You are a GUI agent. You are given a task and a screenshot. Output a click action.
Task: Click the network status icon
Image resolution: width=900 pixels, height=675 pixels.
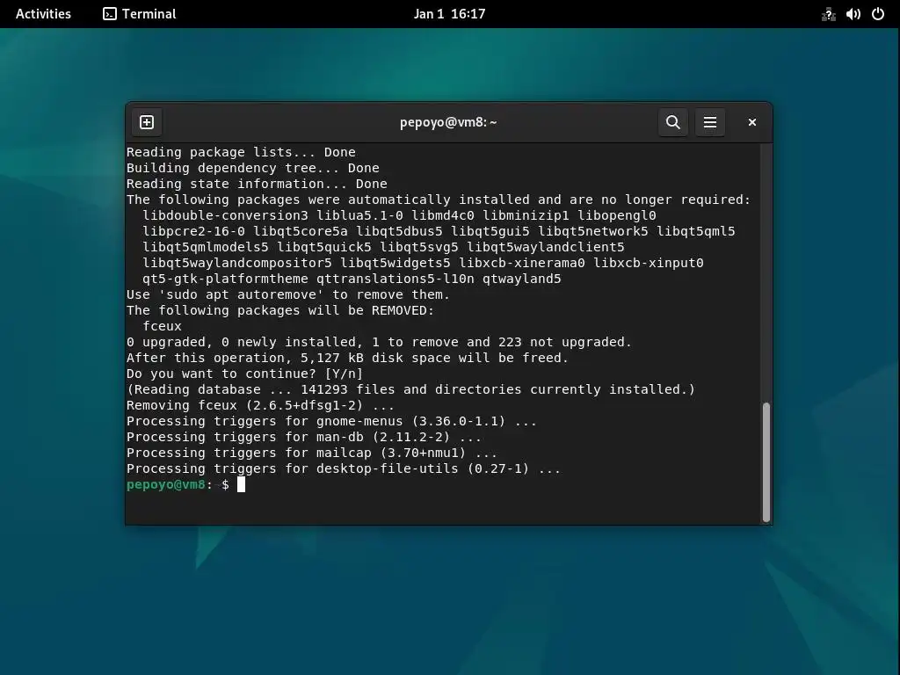[x=828, y=14]
